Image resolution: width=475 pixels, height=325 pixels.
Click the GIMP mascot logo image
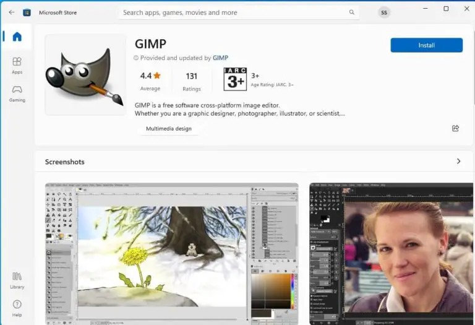[x=85, y=75]
